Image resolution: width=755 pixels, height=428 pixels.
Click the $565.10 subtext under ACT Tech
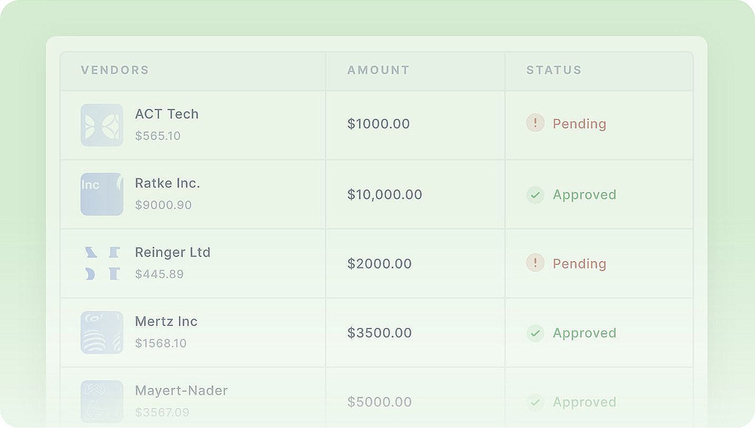pyautogui.click(x=157, y=136)
